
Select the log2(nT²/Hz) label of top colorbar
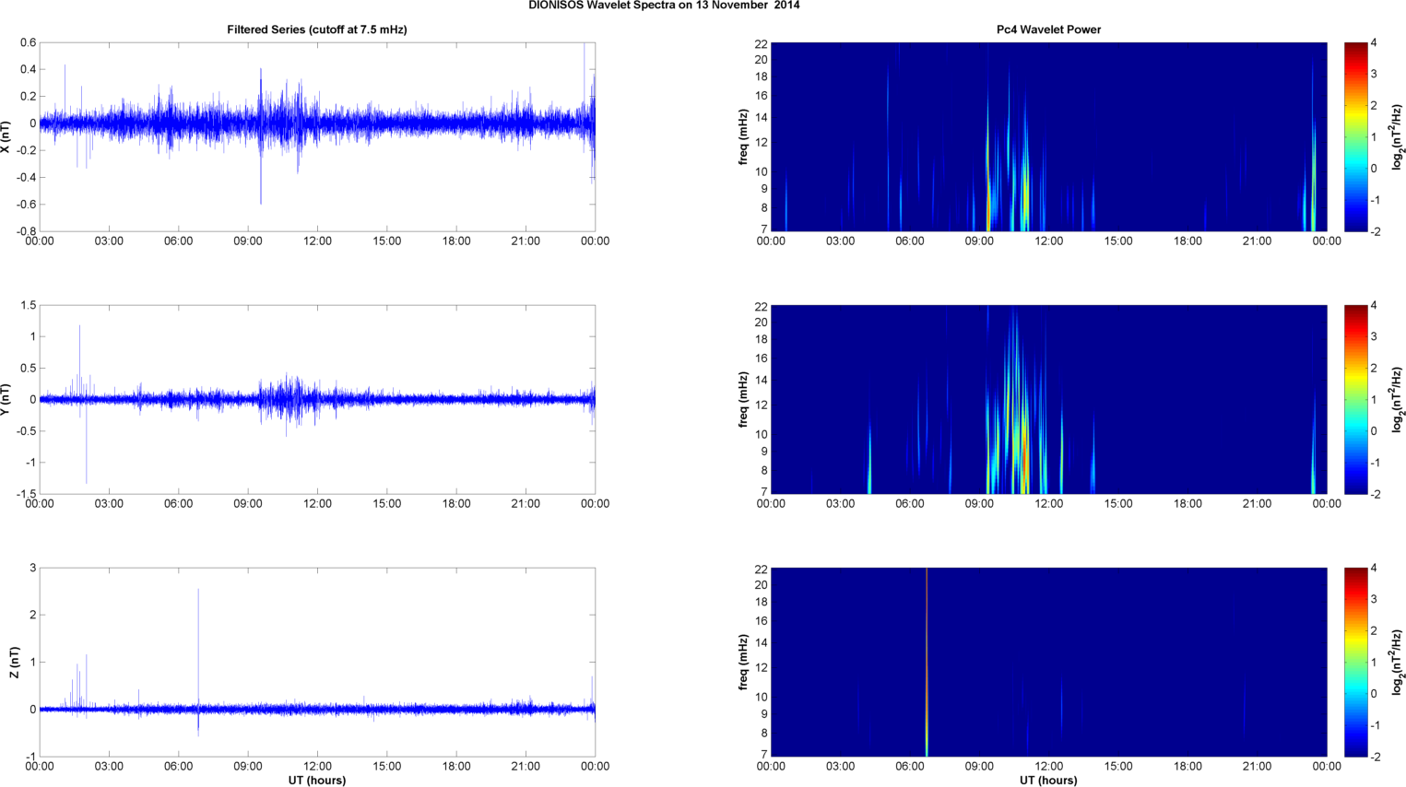[x=1398, y=136]
